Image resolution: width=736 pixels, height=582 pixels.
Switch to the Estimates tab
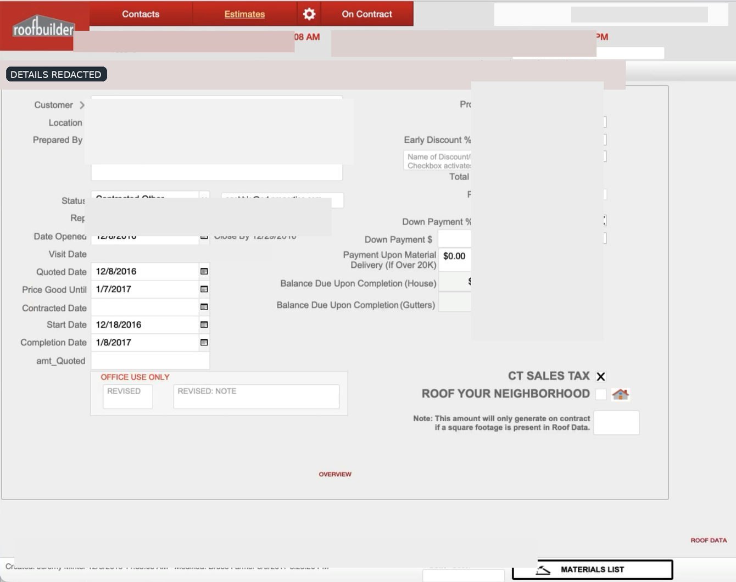click(244, 14)
